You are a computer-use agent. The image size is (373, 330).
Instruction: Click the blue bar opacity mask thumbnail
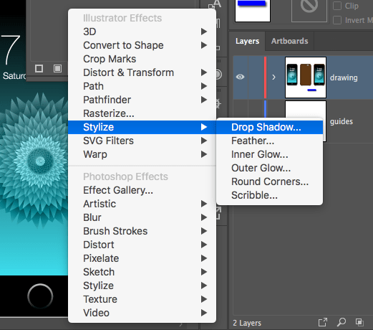click(x=253, y=11)
